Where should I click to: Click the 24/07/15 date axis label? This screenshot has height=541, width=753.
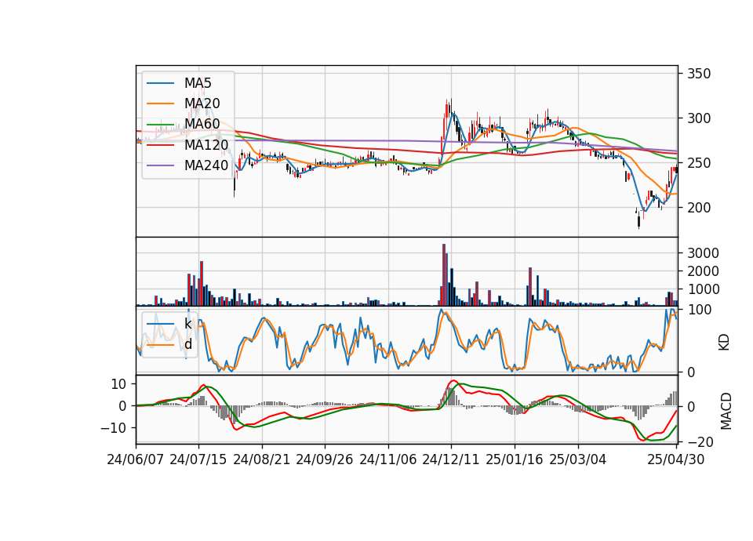click(198, 459)
